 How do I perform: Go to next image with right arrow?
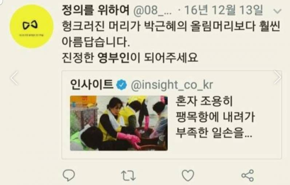pyautogui.click(x=278, y=77)
